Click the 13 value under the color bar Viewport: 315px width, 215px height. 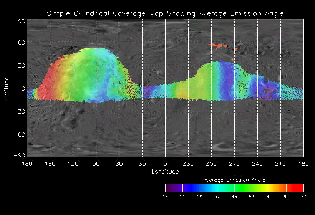165,197
